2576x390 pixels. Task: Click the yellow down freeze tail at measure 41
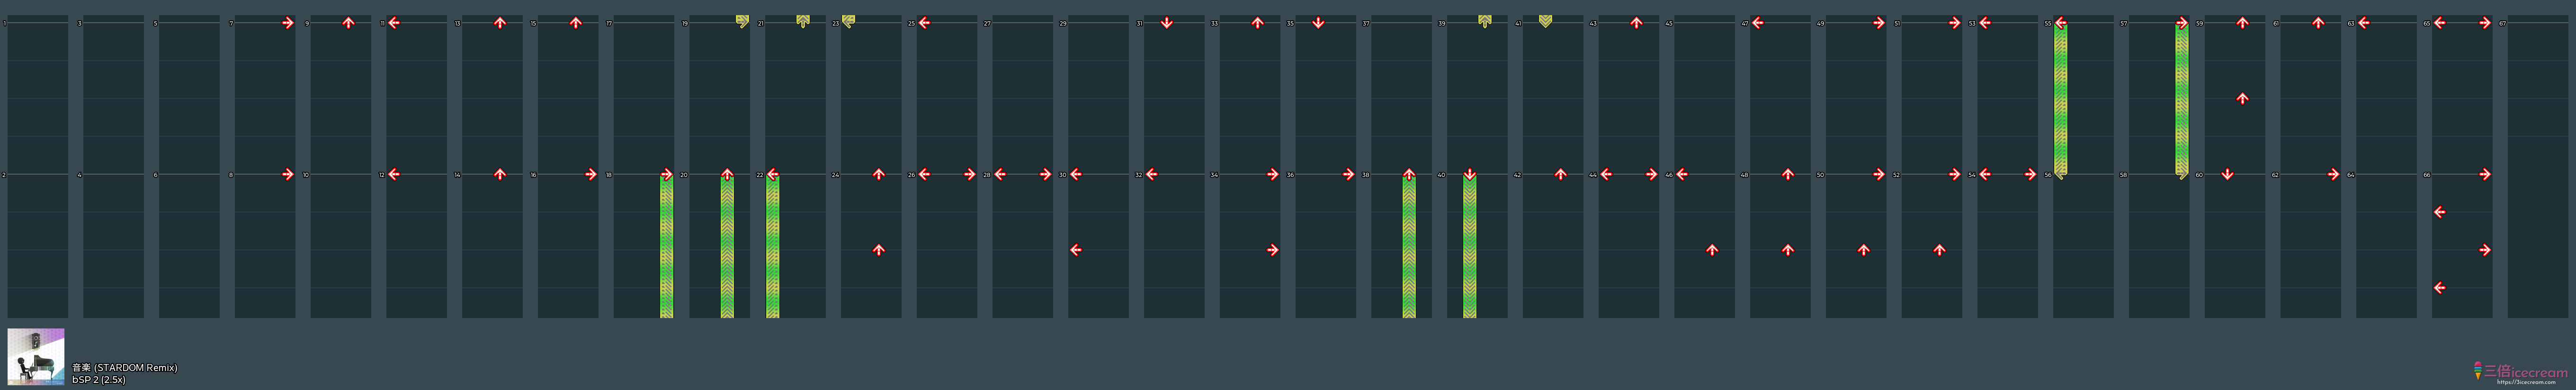click(x=1546, y=21)
